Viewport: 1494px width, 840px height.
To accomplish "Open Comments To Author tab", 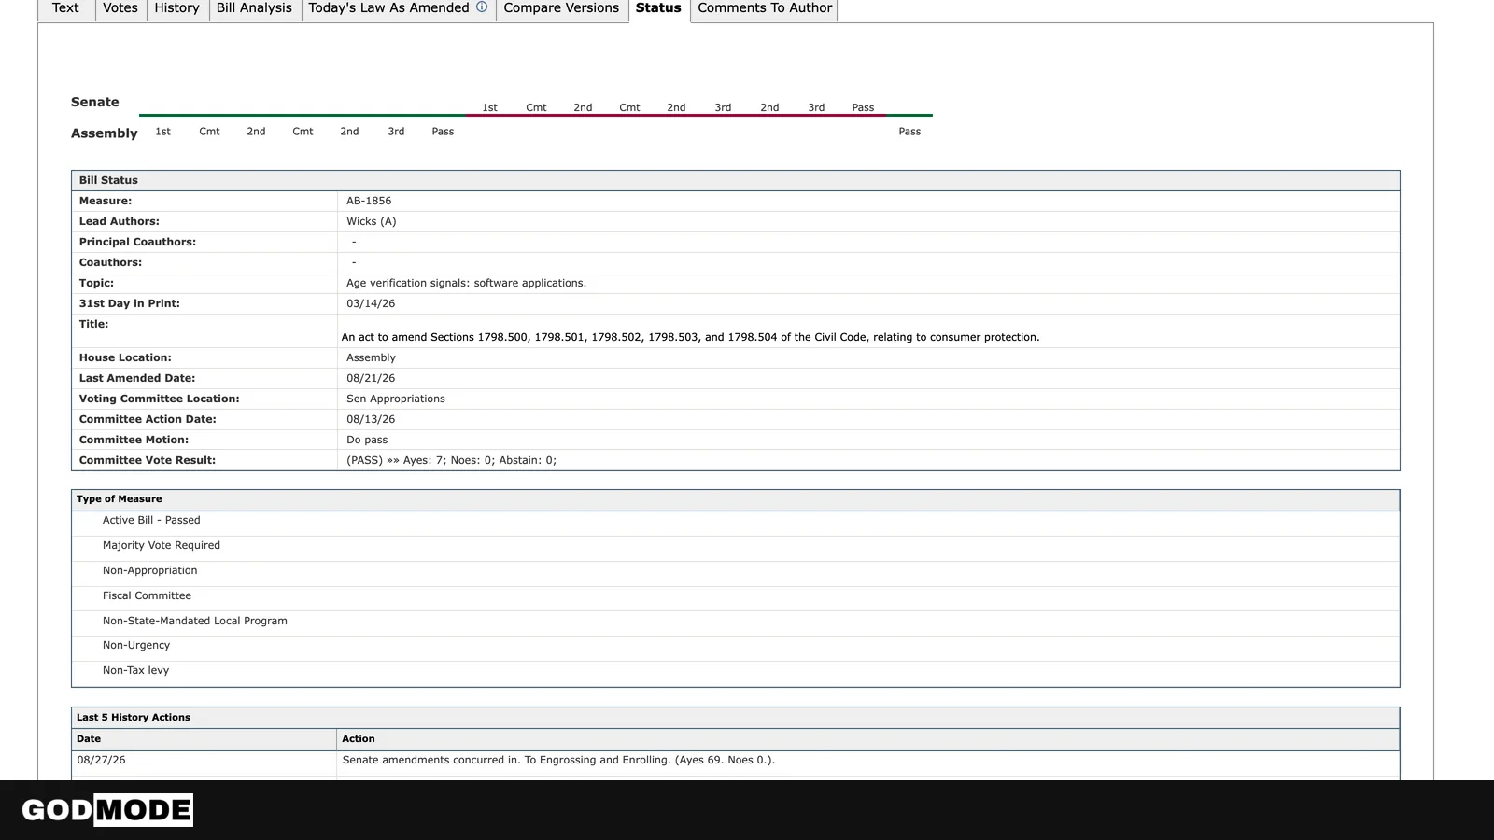I will [765, 8].
